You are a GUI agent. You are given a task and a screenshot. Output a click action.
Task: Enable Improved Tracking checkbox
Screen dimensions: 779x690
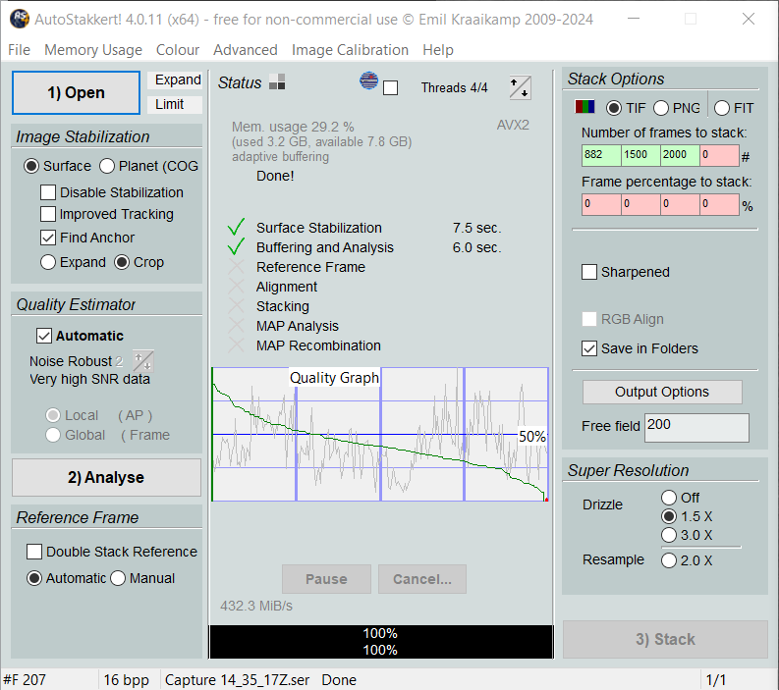[x=48, y=214]
